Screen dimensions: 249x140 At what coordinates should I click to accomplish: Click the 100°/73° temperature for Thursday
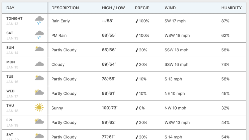(109, 108)
